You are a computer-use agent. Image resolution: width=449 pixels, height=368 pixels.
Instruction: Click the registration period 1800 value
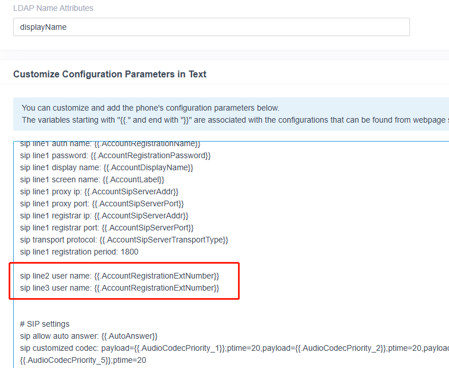coord(130,252)
